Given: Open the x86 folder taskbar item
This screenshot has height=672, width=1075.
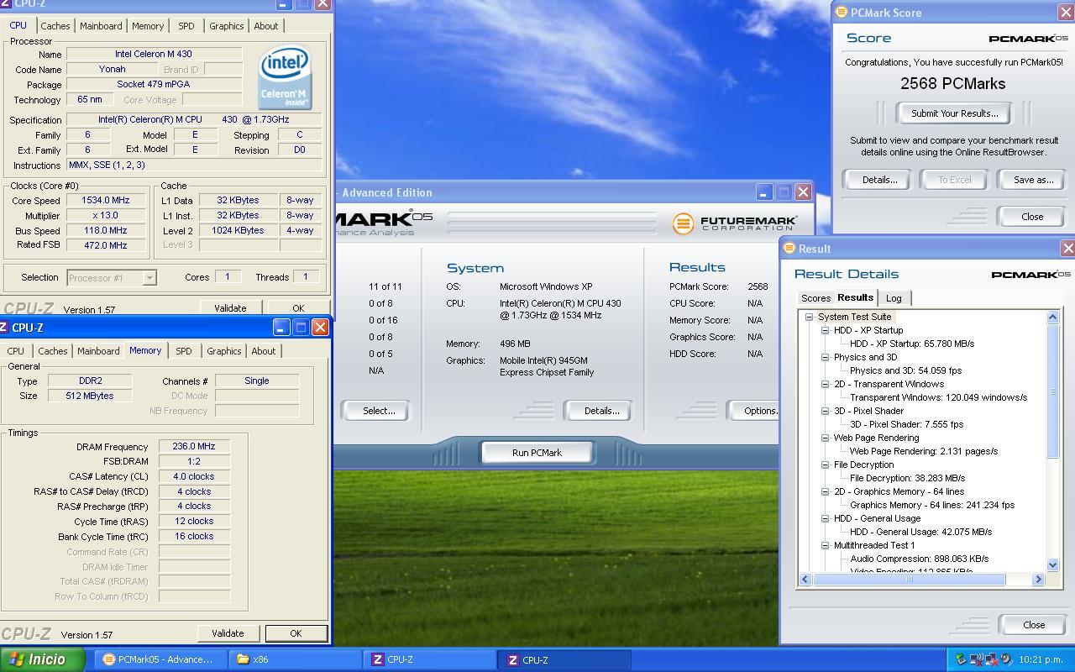Looking at the screenshot, I should 294,659.
